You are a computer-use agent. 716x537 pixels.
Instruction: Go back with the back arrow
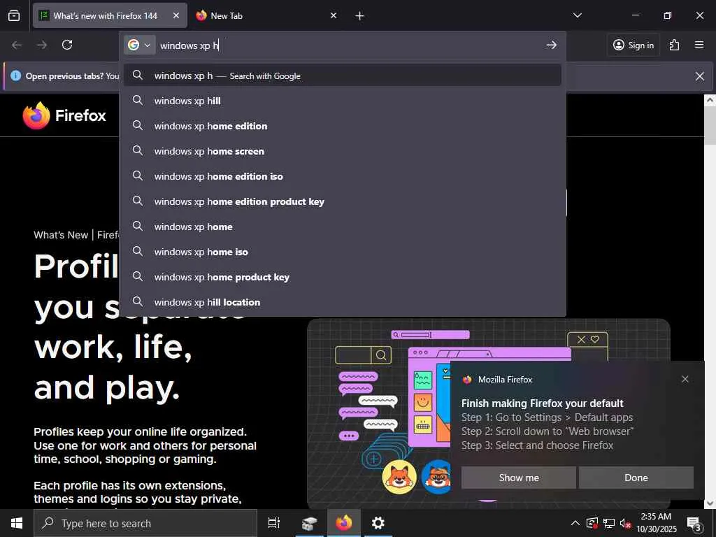tap(17, 45)
